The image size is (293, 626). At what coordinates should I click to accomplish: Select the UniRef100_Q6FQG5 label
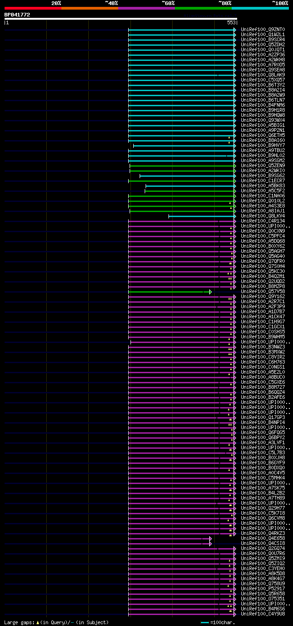point(263,433)
